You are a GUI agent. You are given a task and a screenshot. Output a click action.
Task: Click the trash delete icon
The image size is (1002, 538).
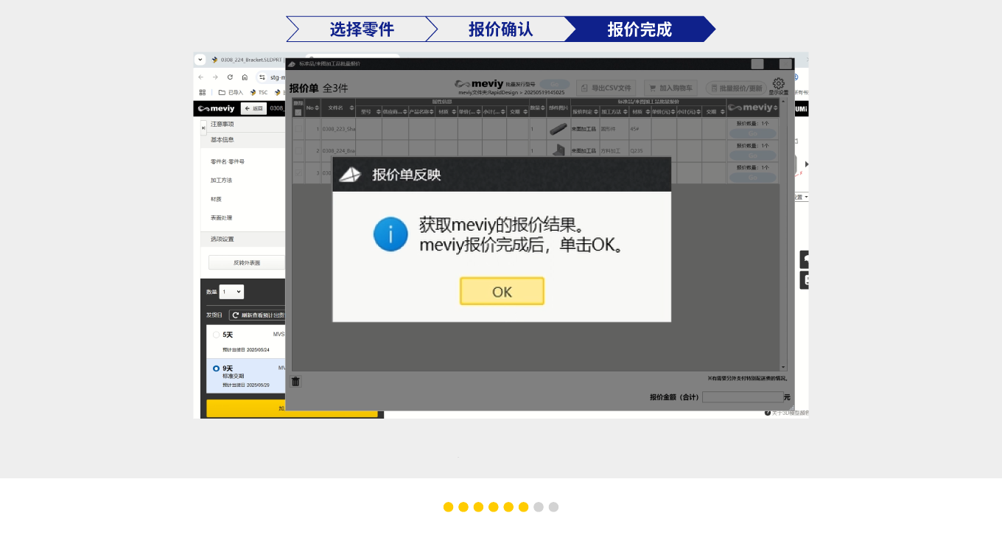(x=295, y=381)
